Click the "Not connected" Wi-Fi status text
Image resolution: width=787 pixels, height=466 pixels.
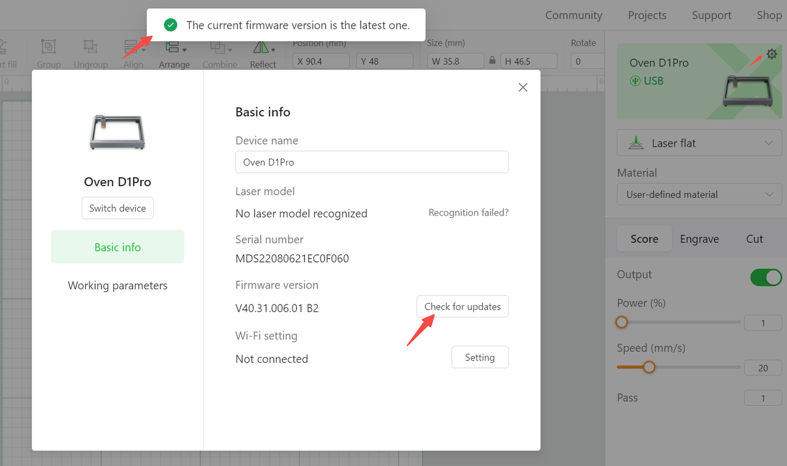[x=272, y=359]
